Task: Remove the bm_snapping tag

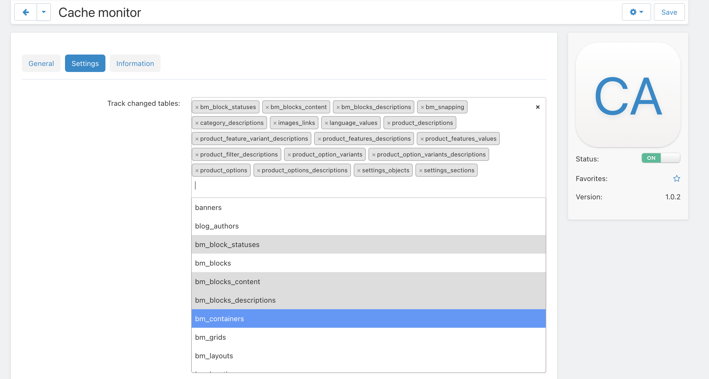Action: coord(422,107)
